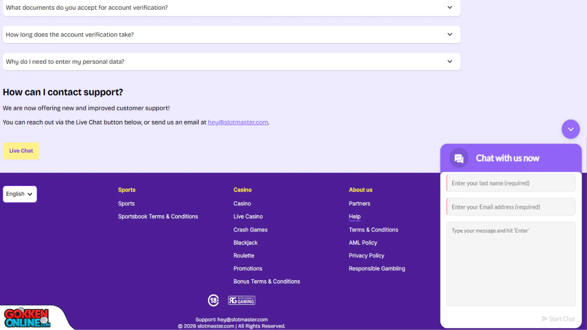
Task: Click the Responsible Gaming badge icon
Action: tap(242, 300)
